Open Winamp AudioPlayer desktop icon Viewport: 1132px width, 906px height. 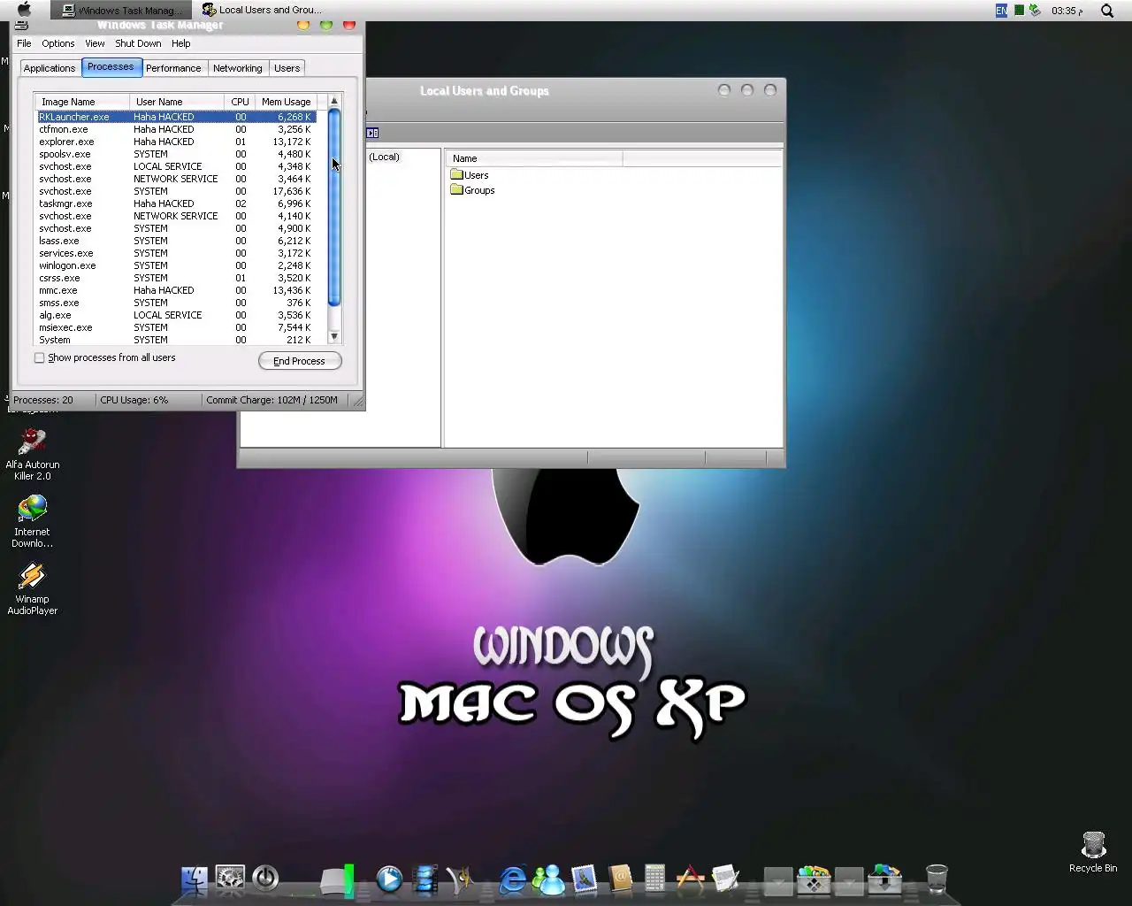(x=33, y=588)
